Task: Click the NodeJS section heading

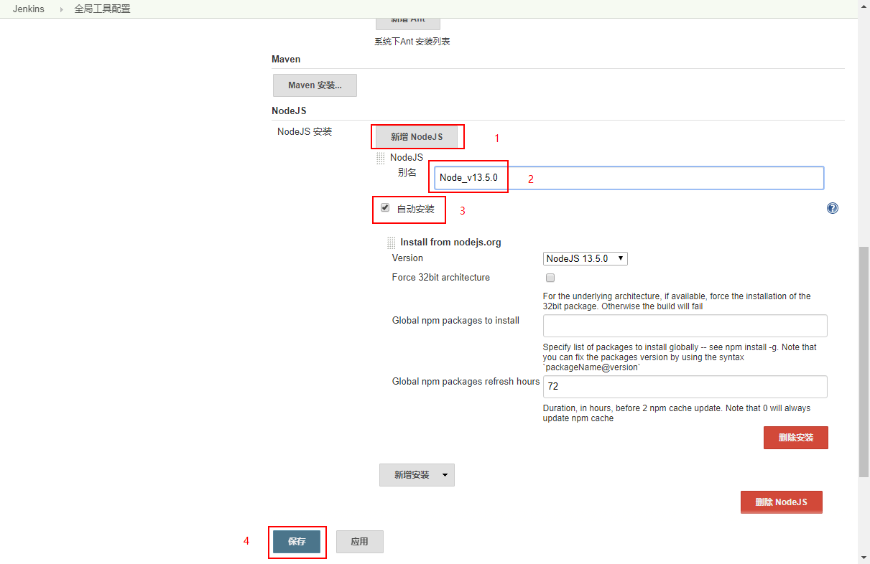Action: tap(289, 111)
